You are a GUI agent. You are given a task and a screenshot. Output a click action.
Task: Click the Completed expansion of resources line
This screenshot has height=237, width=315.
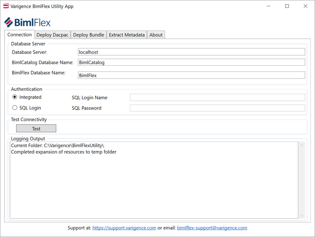pos(64,152)
